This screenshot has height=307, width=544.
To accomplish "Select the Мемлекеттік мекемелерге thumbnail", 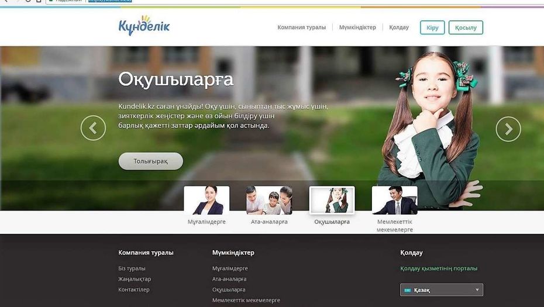I will (x=394, y=201).
